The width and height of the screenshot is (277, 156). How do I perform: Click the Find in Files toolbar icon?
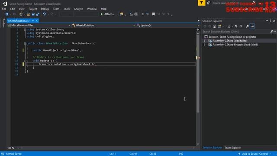pyautogui.click(x=122, y=14)
